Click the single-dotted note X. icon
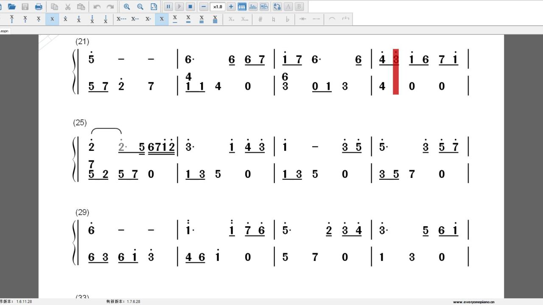 click(231, 19)
